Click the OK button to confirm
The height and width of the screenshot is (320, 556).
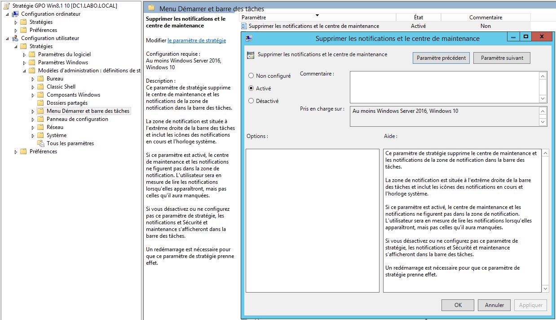coord(458,305)
